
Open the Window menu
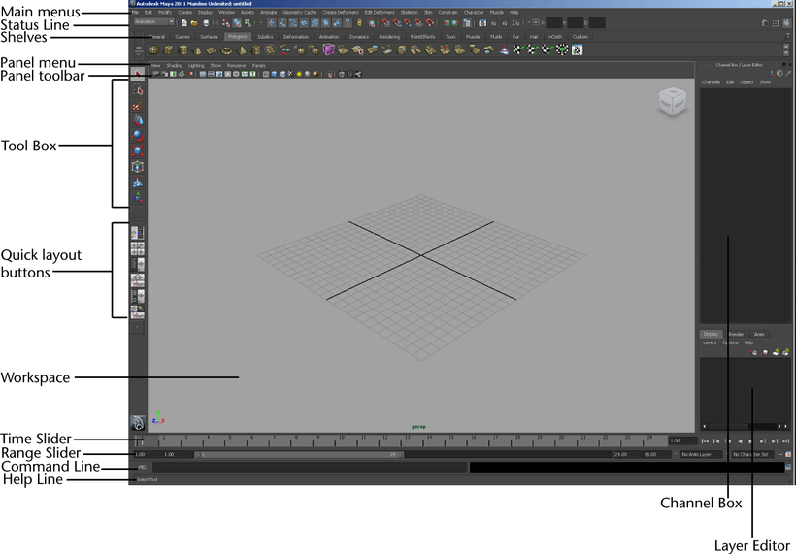[226, 13]
